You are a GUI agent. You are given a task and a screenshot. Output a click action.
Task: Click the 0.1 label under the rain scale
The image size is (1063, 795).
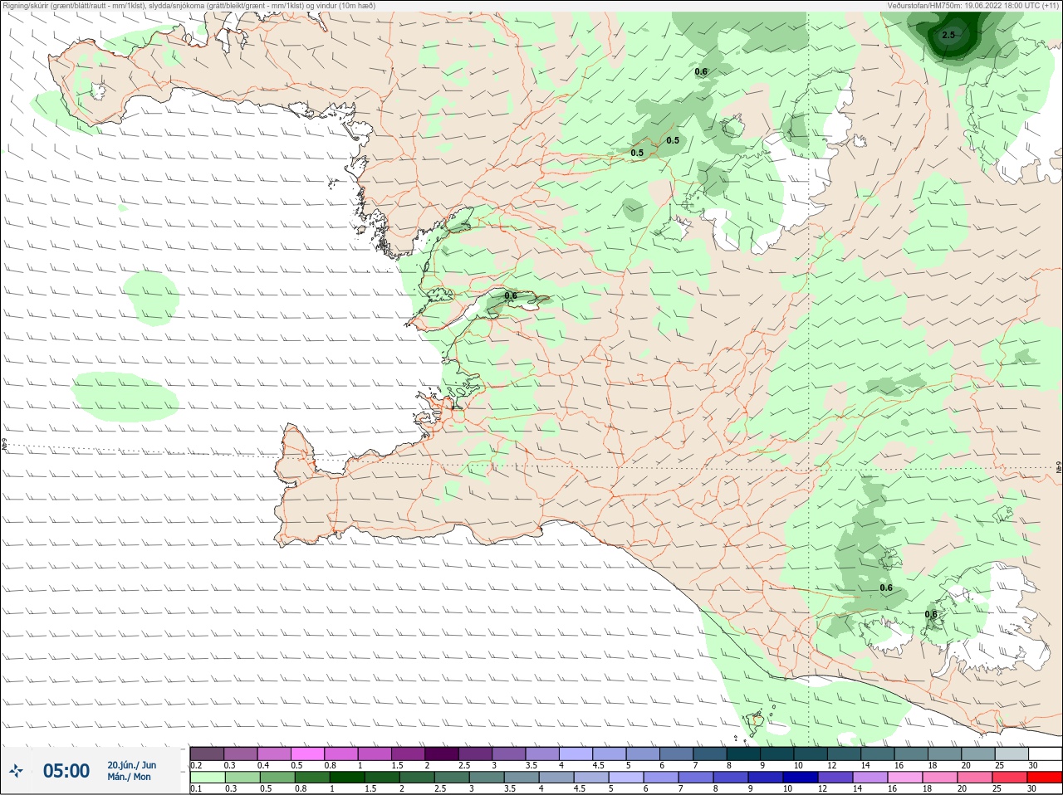[196, 789]
